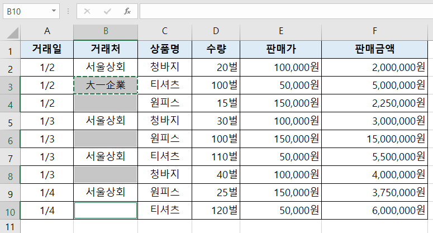Image resolution: width=433 pixels, height=233 pixels.
Task: Select the cell 25벌
Action: (x=216, y=193)
